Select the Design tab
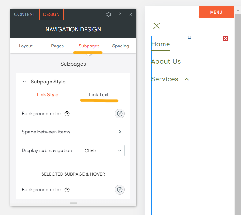The height and width of the screenshot is (215, 241). point(51,14)
